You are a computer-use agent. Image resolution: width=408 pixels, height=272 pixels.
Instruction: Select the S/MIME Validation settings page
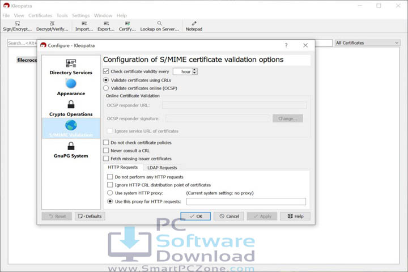coord(71,128)
